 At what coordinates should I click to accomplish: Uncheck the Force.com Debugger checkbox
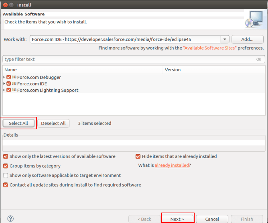pos(9,77)
